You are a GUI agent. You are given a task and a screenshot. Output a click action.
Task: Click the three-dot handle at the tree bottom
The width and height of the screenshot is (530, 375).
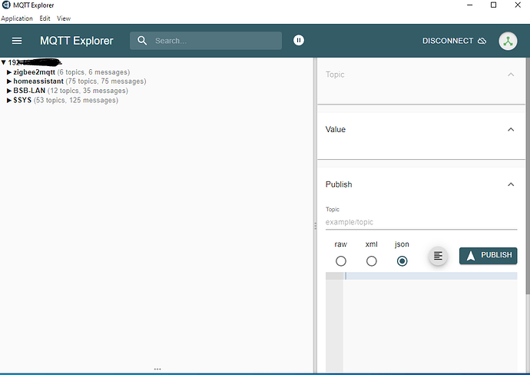click(x=157, y=370)
